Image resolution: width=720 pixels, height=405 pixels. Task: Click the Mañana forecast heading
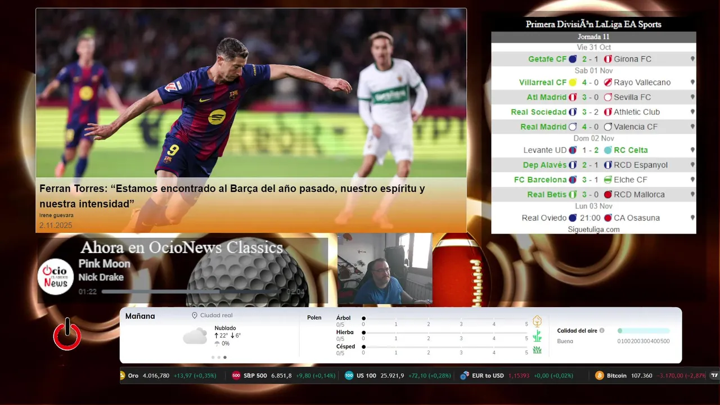pos(140,316)
